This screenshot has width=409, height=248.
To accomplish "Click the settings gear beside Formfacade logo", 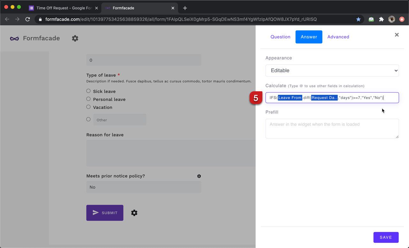I will [x=75, y=38].
